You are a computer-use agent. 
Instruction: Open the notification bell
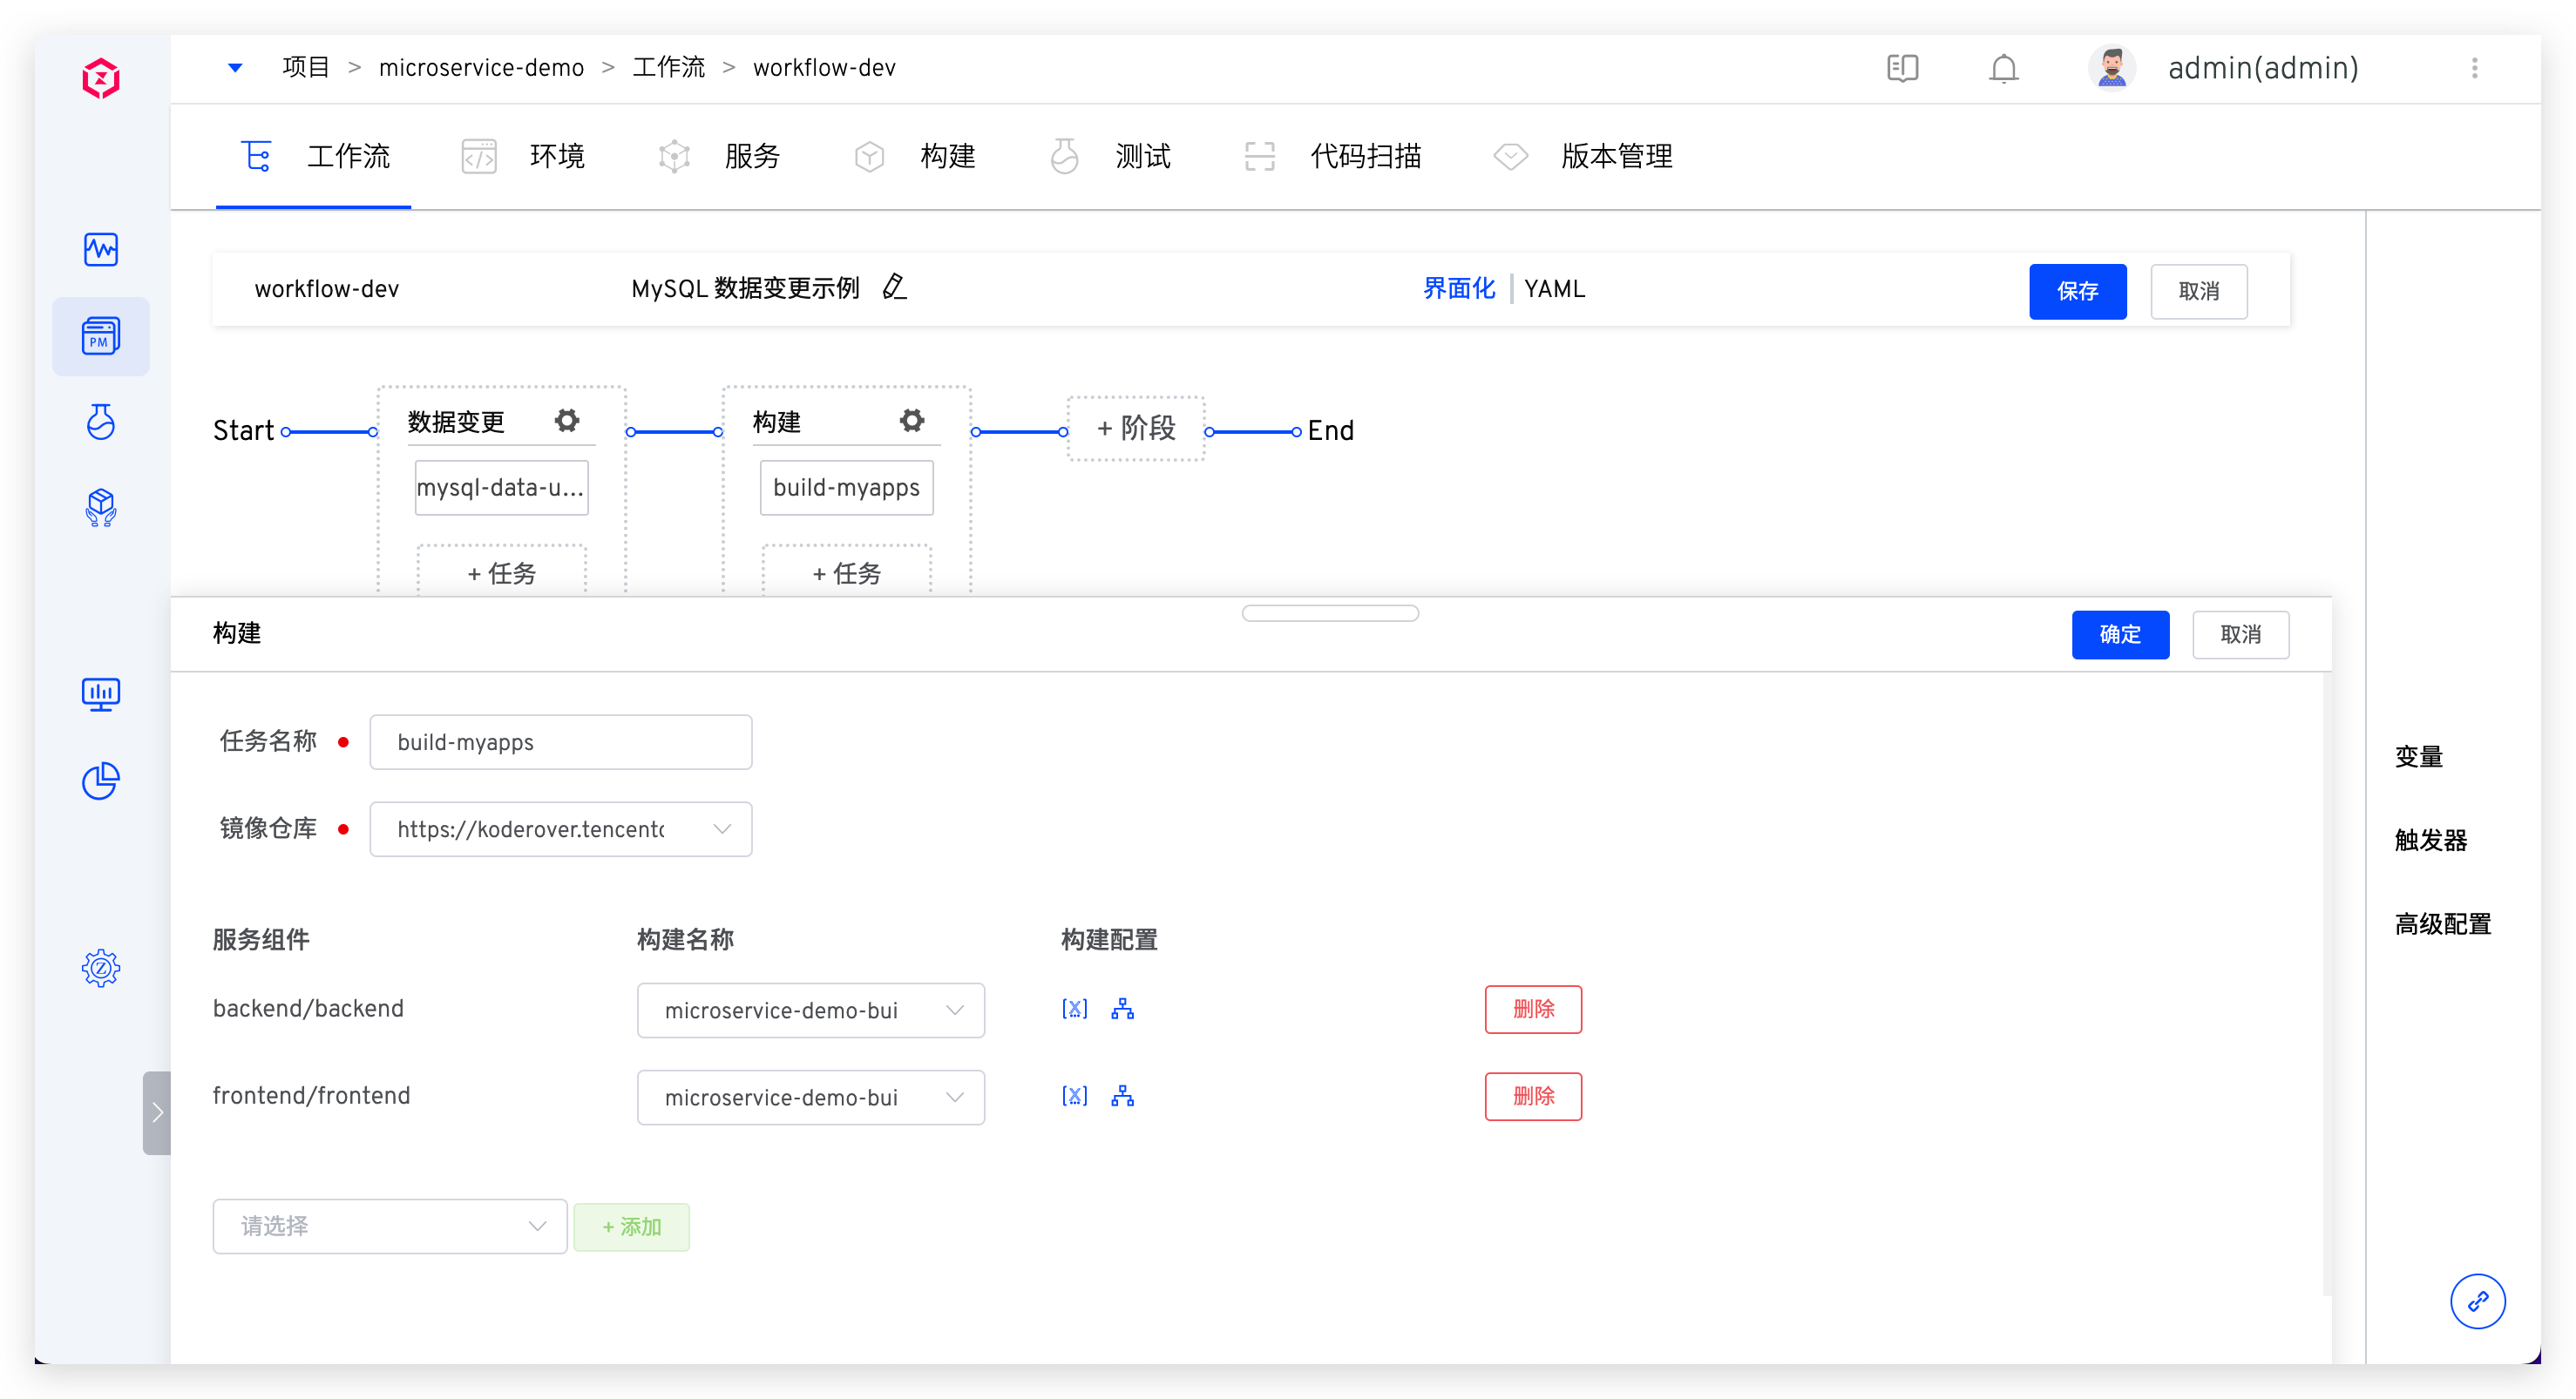click(2003, 68)
